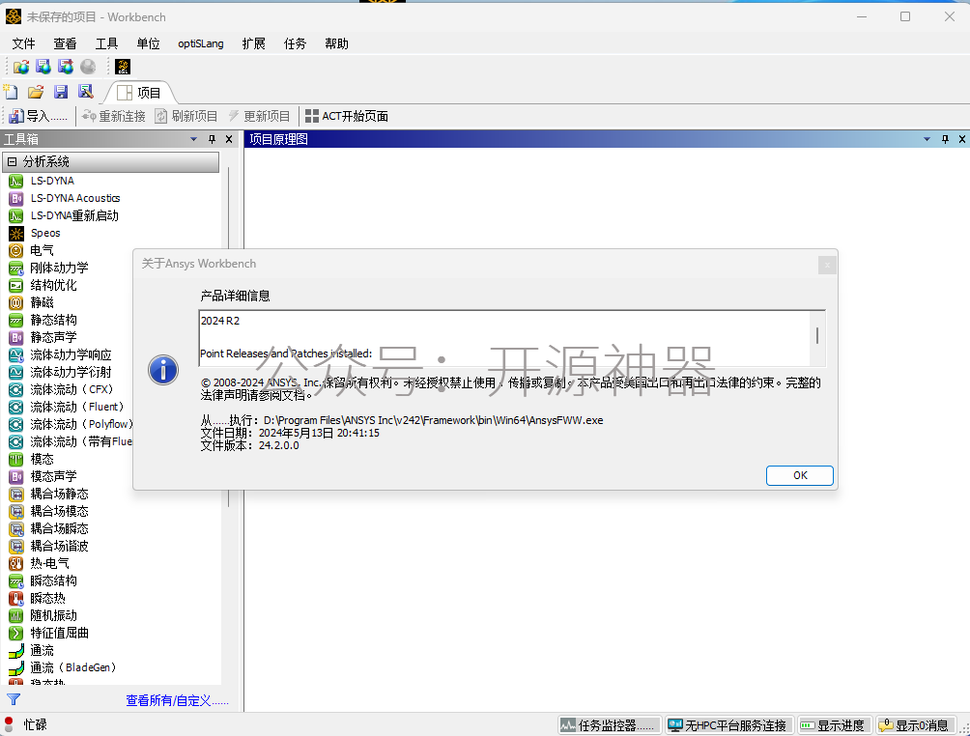Click the 显示进度 status button
This screenshot has width=970, height=736.
tap(834, 724)
